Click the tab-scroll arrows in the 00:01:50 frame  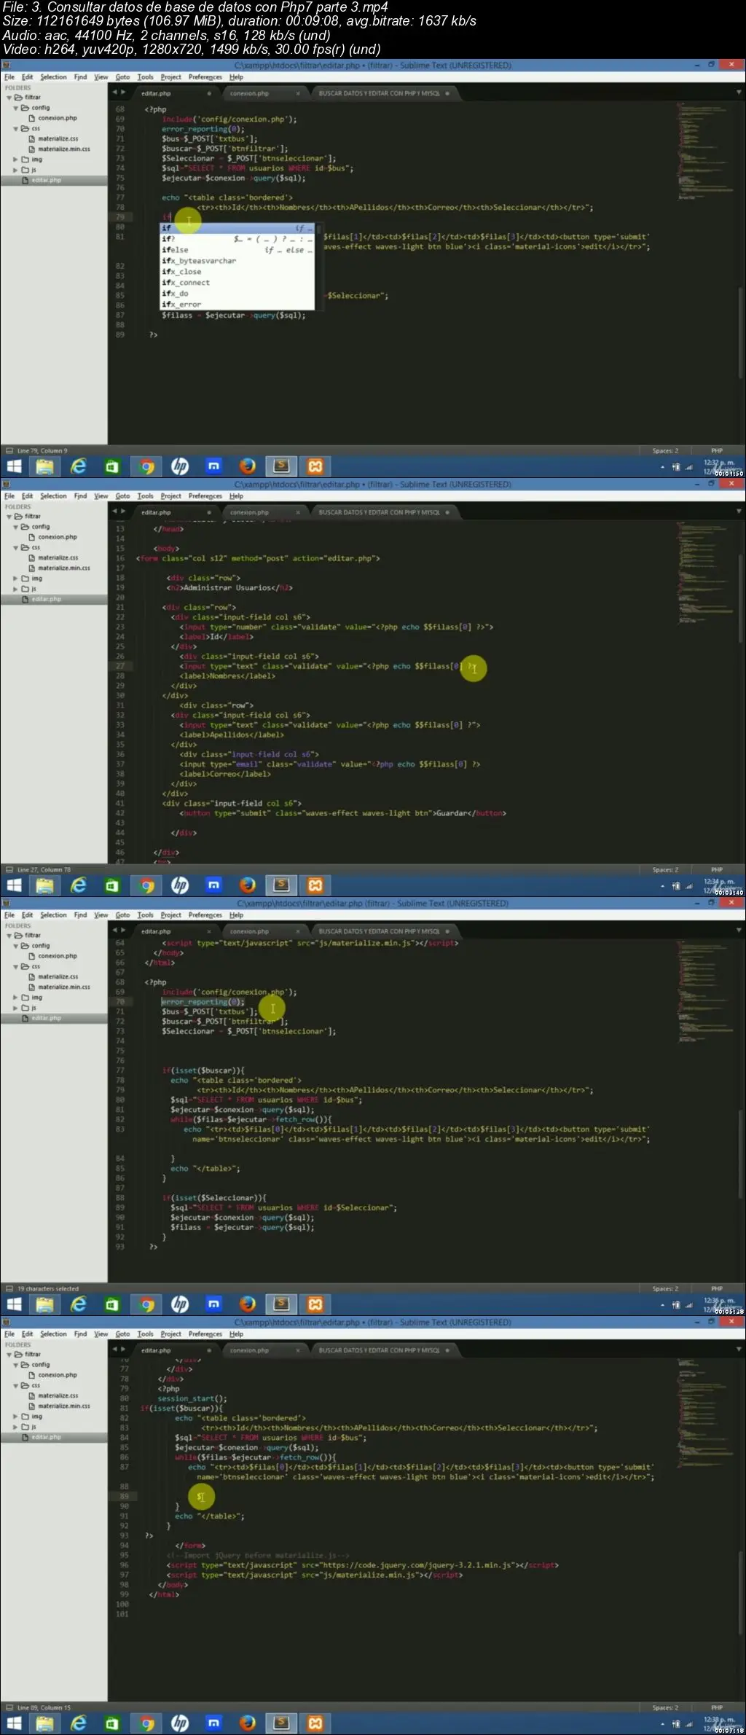pyautogui.click(x=119, y=93)
